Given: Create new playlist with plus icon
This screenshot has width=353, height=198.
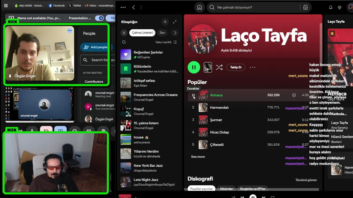Looking at the screenshot, I should pyautogui.click(x=165, y=22).
